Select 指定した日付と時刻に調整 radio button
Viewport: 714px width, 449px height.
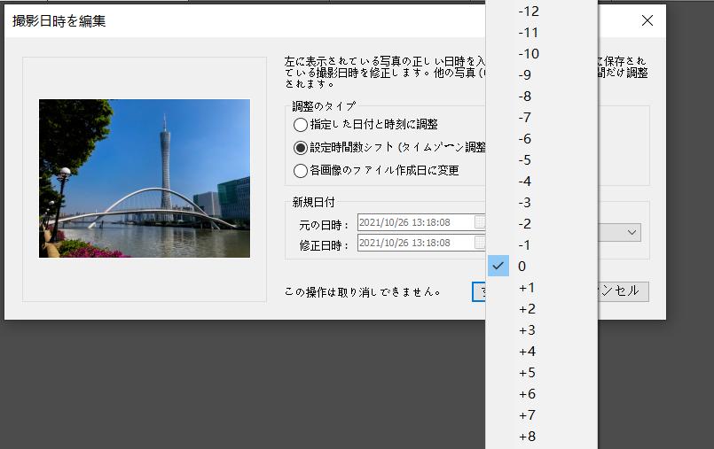[x=302, y=125]
